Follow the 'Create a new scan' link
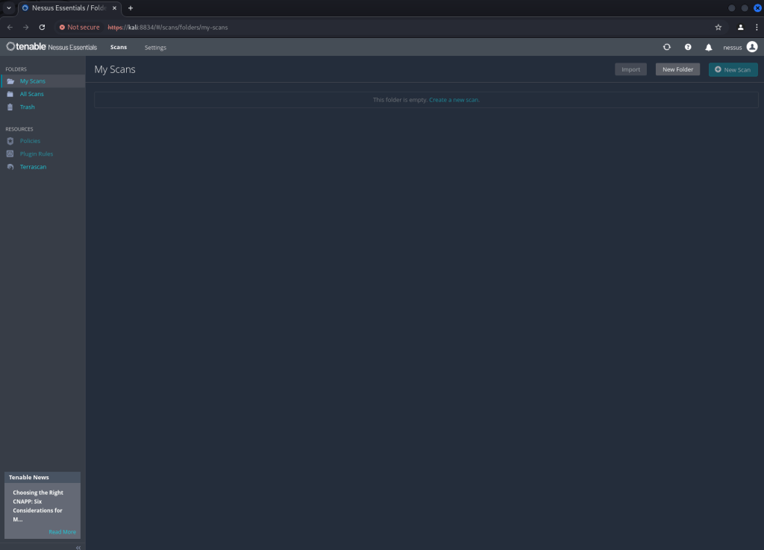Screen dimensions: 764x550 [x=454, y=100]
